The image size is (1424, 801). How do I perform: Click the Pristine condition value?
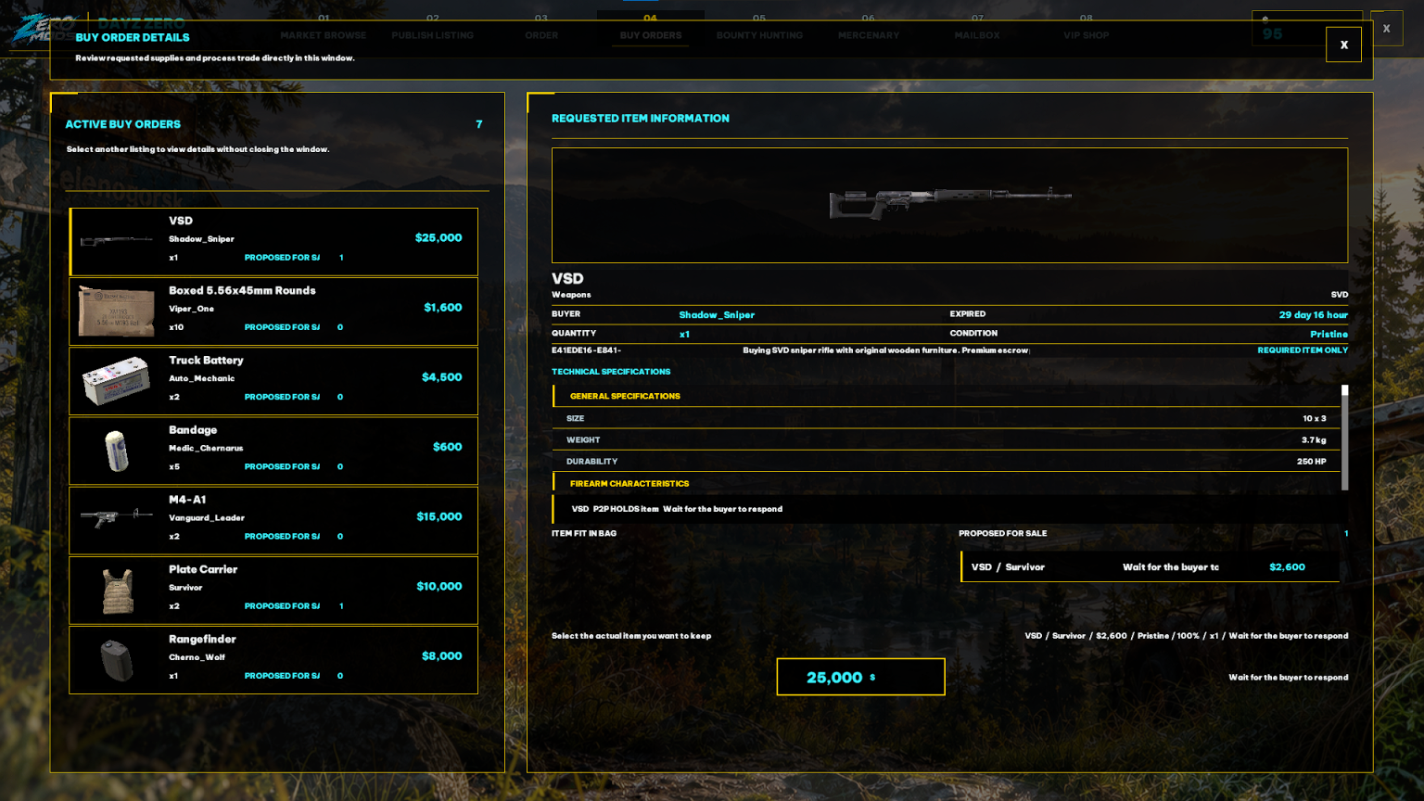click(x=1329, y=334)
